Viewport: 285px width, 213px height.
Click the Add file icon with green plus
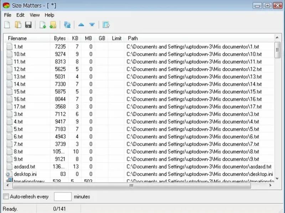[43, 25]
